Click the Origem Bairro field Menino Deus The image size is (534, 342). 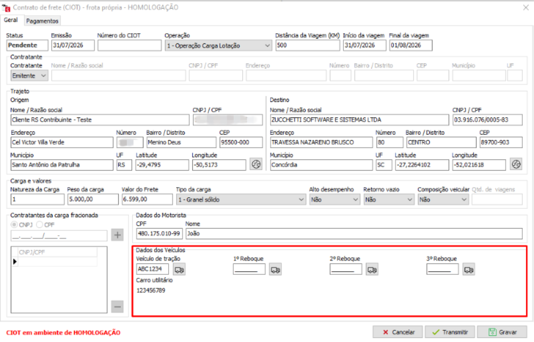pyautogui.click(x=181, y=142)
